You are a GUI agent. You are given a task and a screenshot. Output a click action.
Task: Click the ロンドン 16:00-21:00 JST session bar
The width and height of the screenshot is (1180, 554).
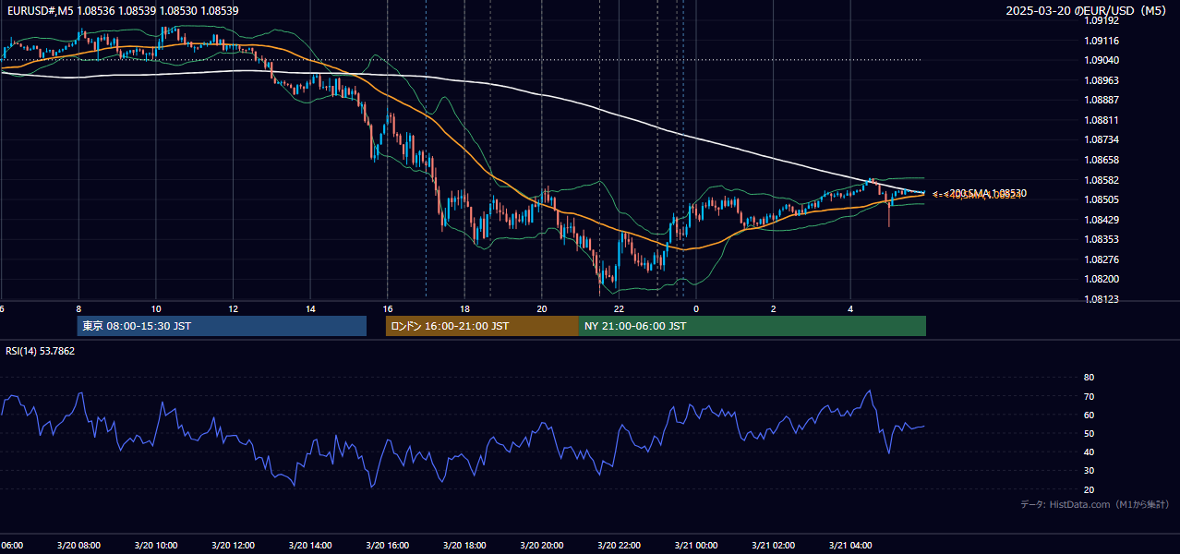(482, 326)
